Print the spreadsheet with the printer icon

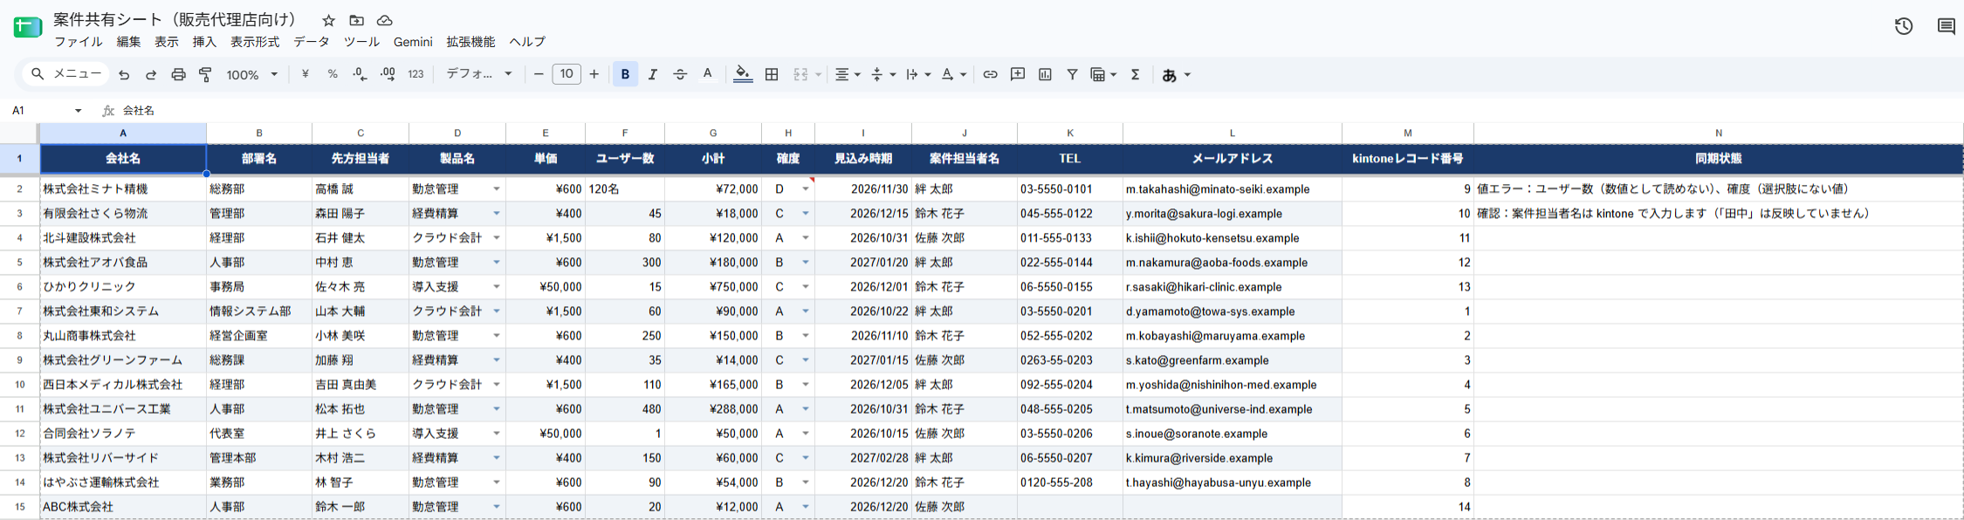(178, 75)
